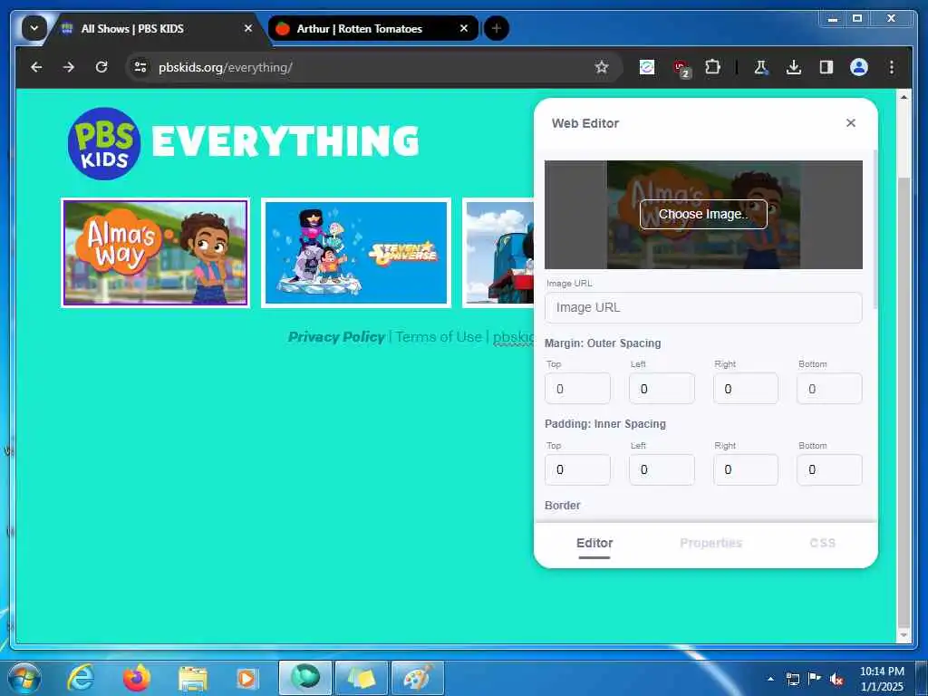Screen dimensions: 928x696
Task: Click the Web Editor panel scrollbar
Action: coord(875,227)
